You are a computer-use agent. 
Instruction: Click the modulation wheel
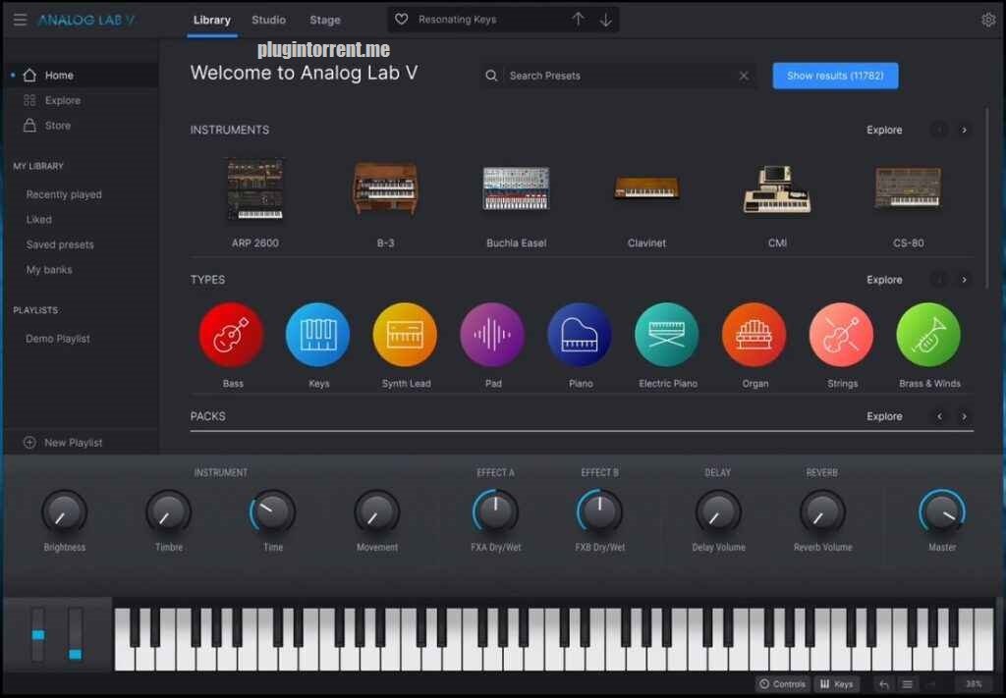pos(75,634)
